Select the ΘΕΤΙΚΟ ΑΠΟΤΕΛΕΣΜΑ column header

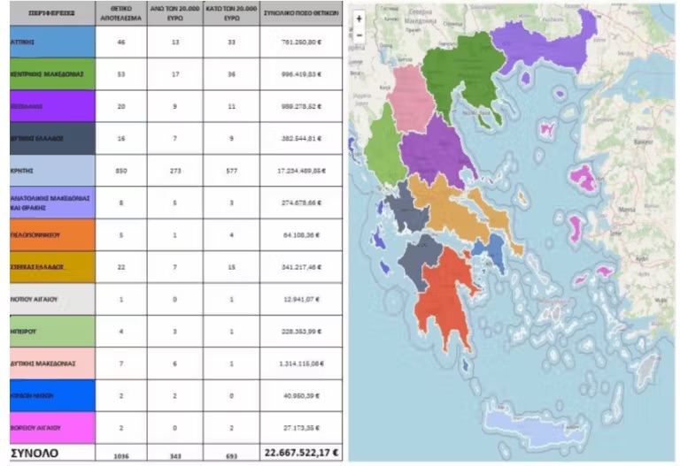click(120, 14)
